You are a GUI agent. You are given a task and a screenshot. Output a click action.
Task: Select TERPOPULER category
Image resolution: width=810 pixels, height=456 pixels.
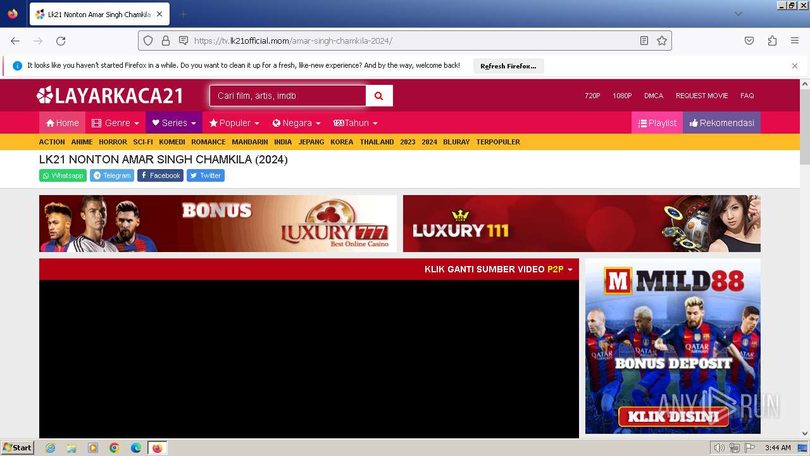[498, 142]
